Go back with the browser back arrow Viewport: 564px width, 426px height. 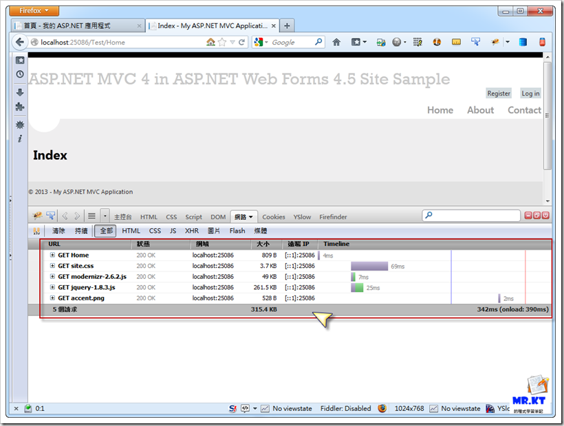pyautogui.click(x=19, y=43)
